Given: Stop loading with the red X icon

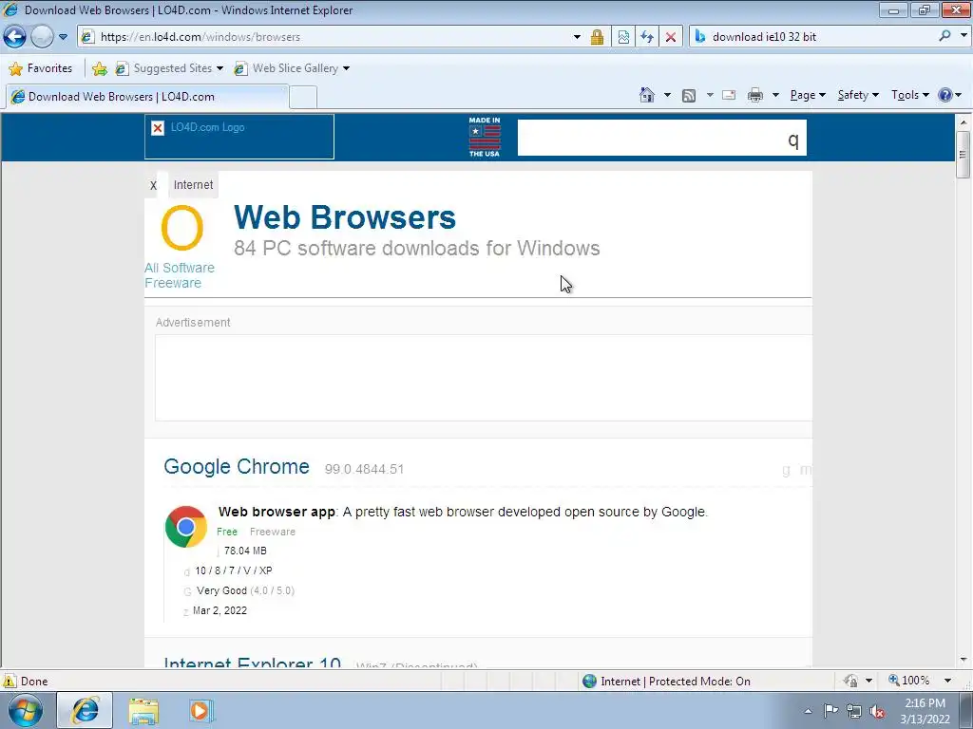Looking at the screenshot, I should [671, 37].
